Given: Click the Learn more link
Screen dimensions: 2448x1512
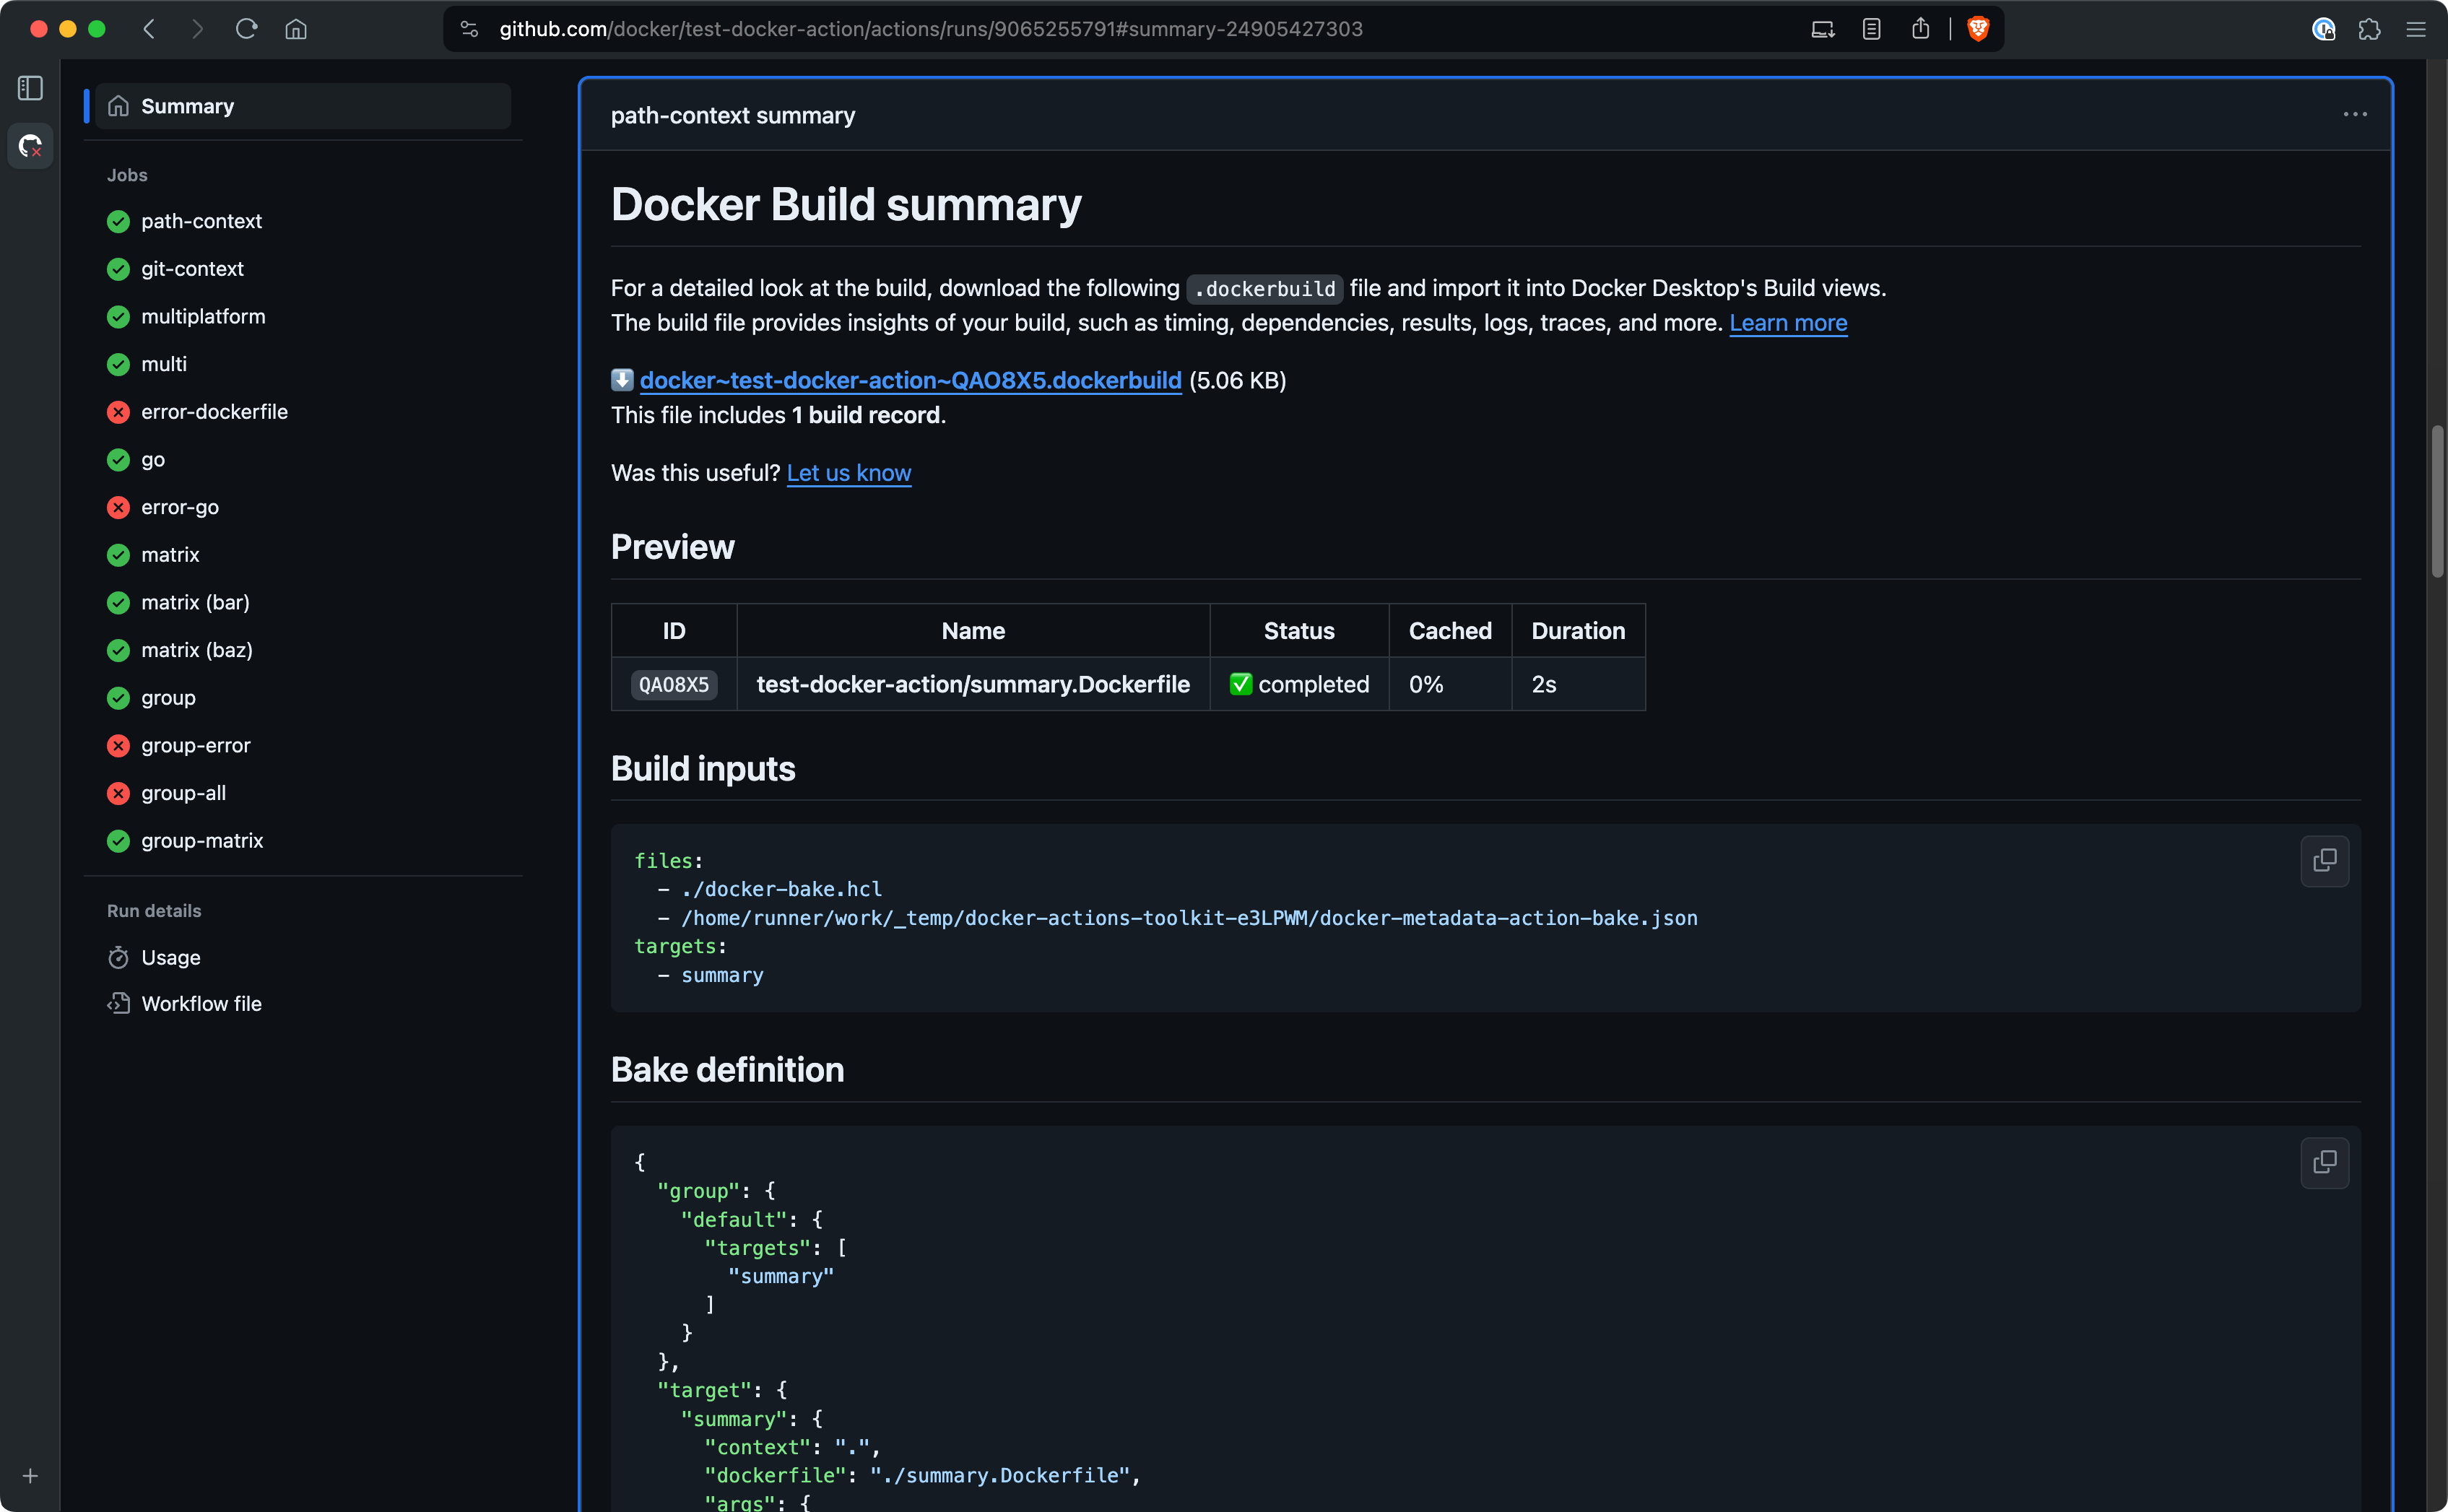Looking at the screenshot, I should pyautogui.click(x=1788, y=323).
